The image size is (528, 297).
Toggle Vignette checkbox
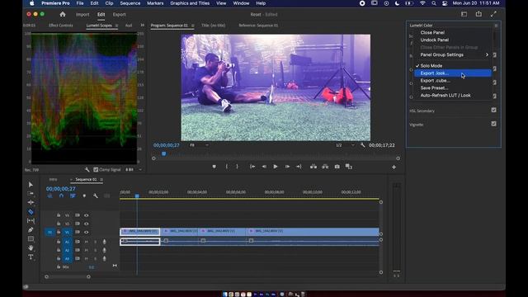pyautogui.click(x=493, y=124)
